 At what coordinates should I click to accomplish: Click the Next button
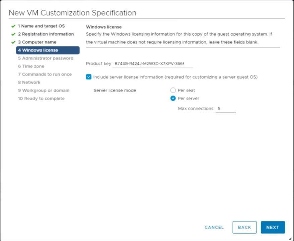point(273,227)
